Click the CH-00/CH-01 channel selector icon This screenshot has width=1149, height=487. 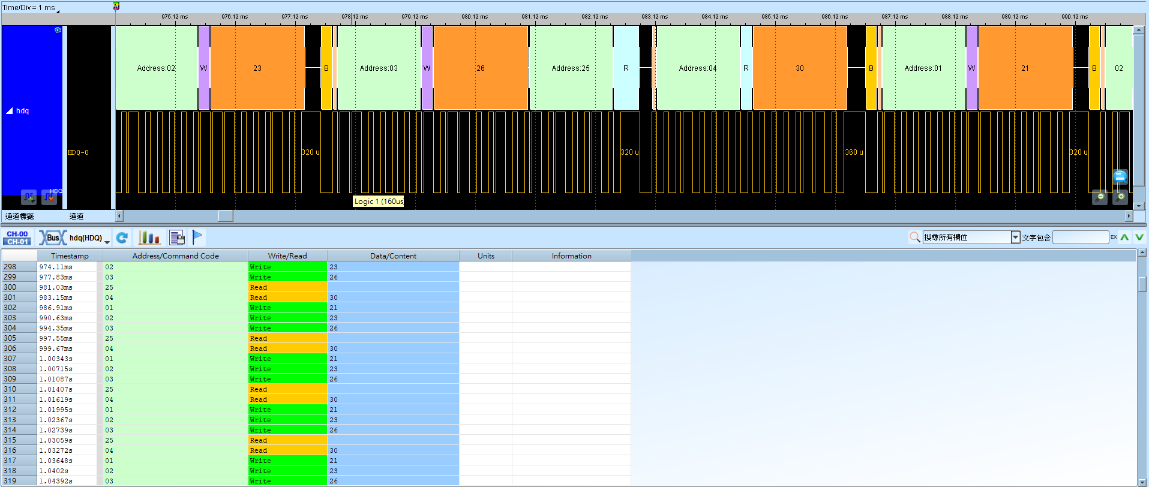pyautogui.click(x=17, y=238)
